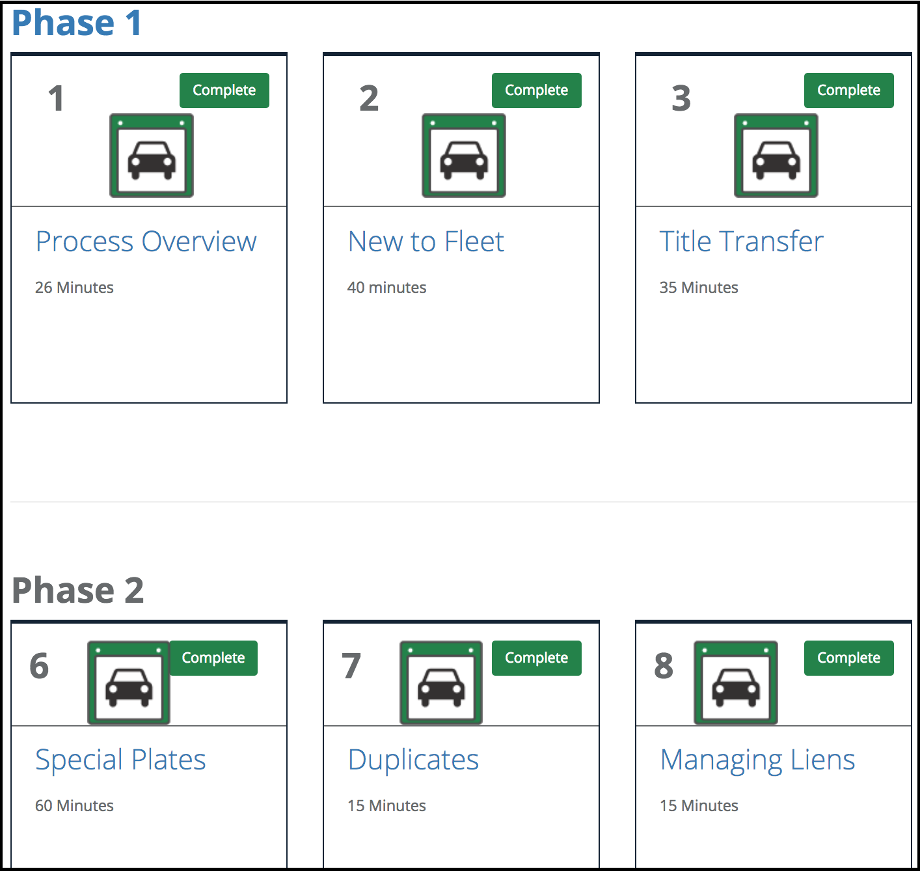
Task: Open the Title Transfer course
Action: click(x=742, y=242)
